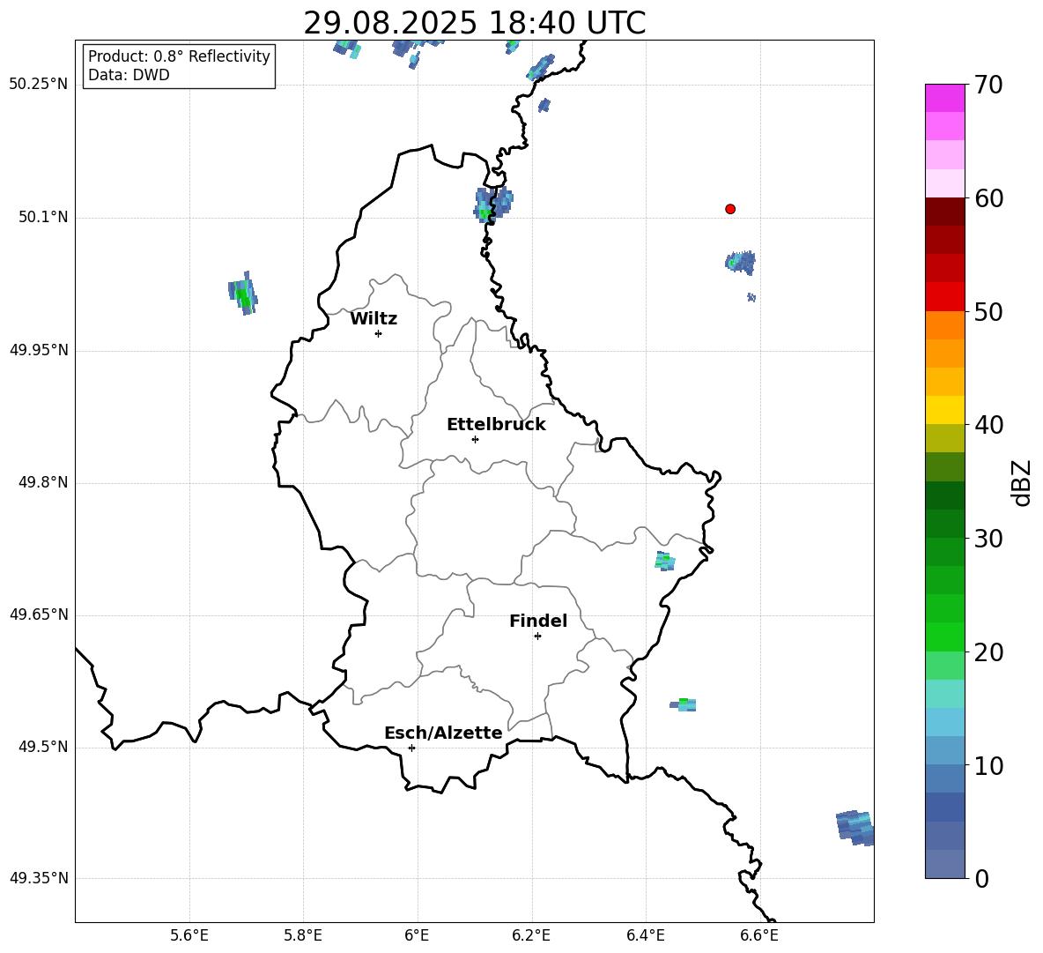Select the Esch/Alzette station cross marker
The width and height of the screenshot is (1043, 953).
[411, 748]
